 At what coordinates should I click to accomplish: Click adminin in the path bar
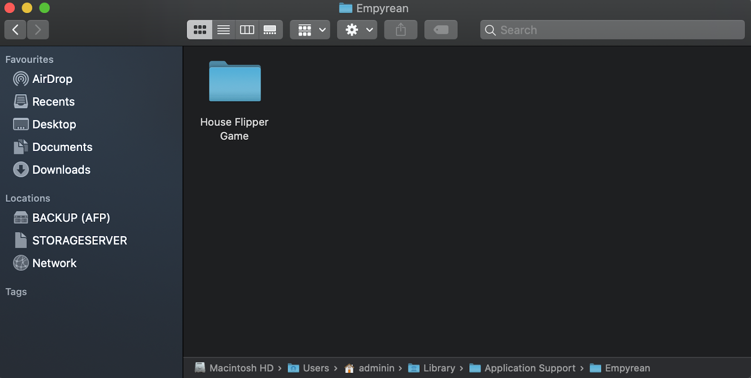pos(369,368)
